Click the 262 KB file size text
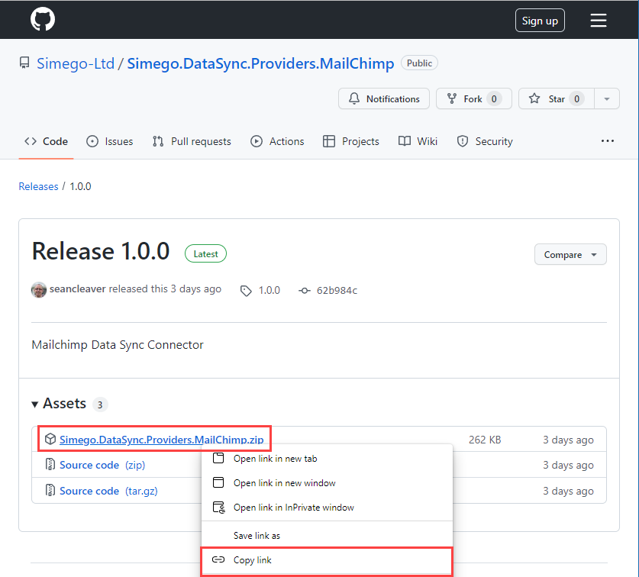Screen dimensions: 639x577 click(x=485, y=440)
